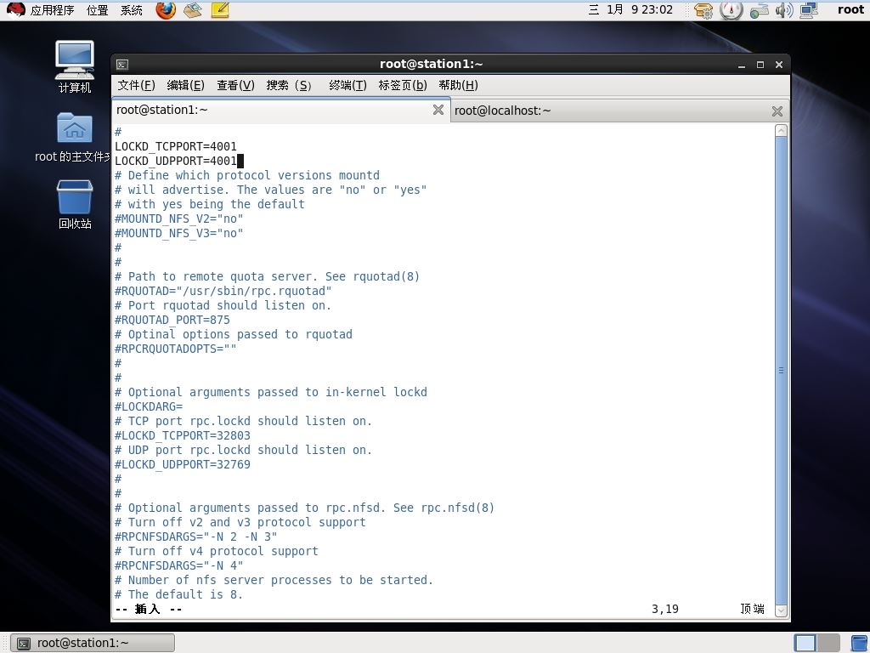Open the 搜索(S) menu

coord(289,85)
